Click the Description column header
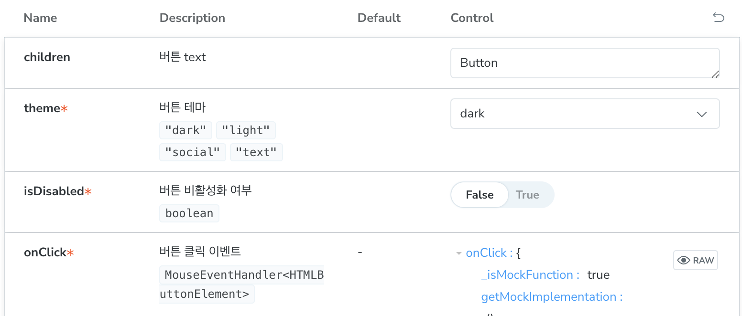Viewport: 742px width, 316px height. pyautogui.click(x=192, y=18)
